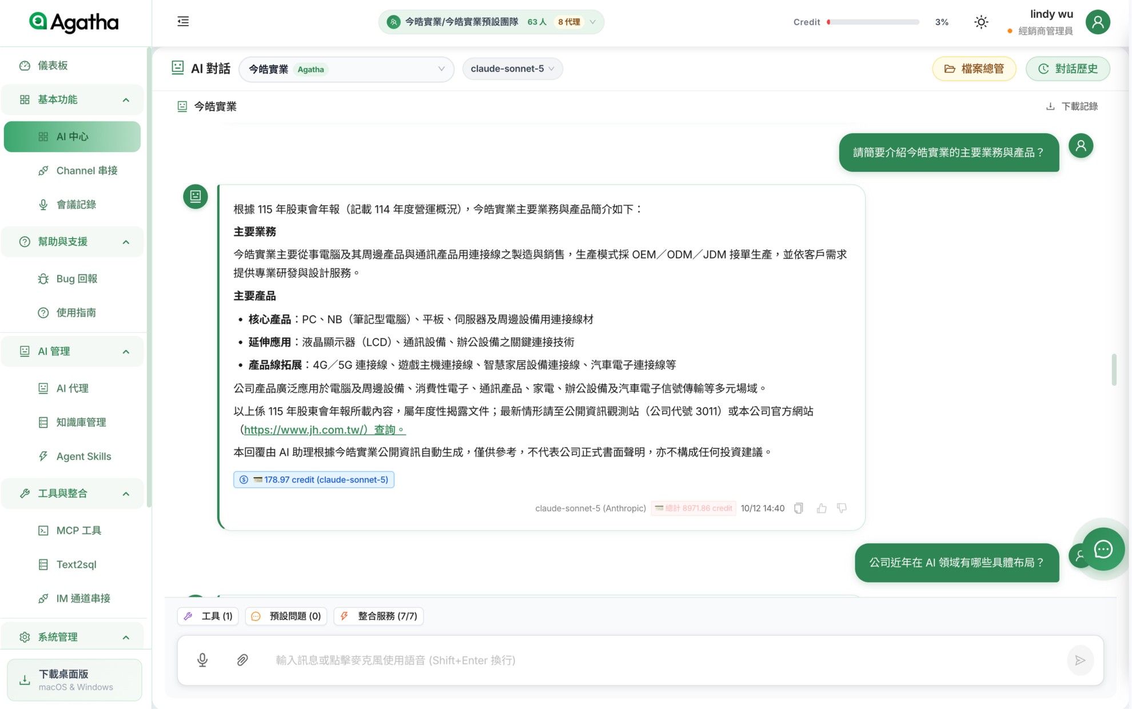Click 下載記錄 to download the chat
The width and height of the screenshot is (1132, 709).
point(1072,106)
